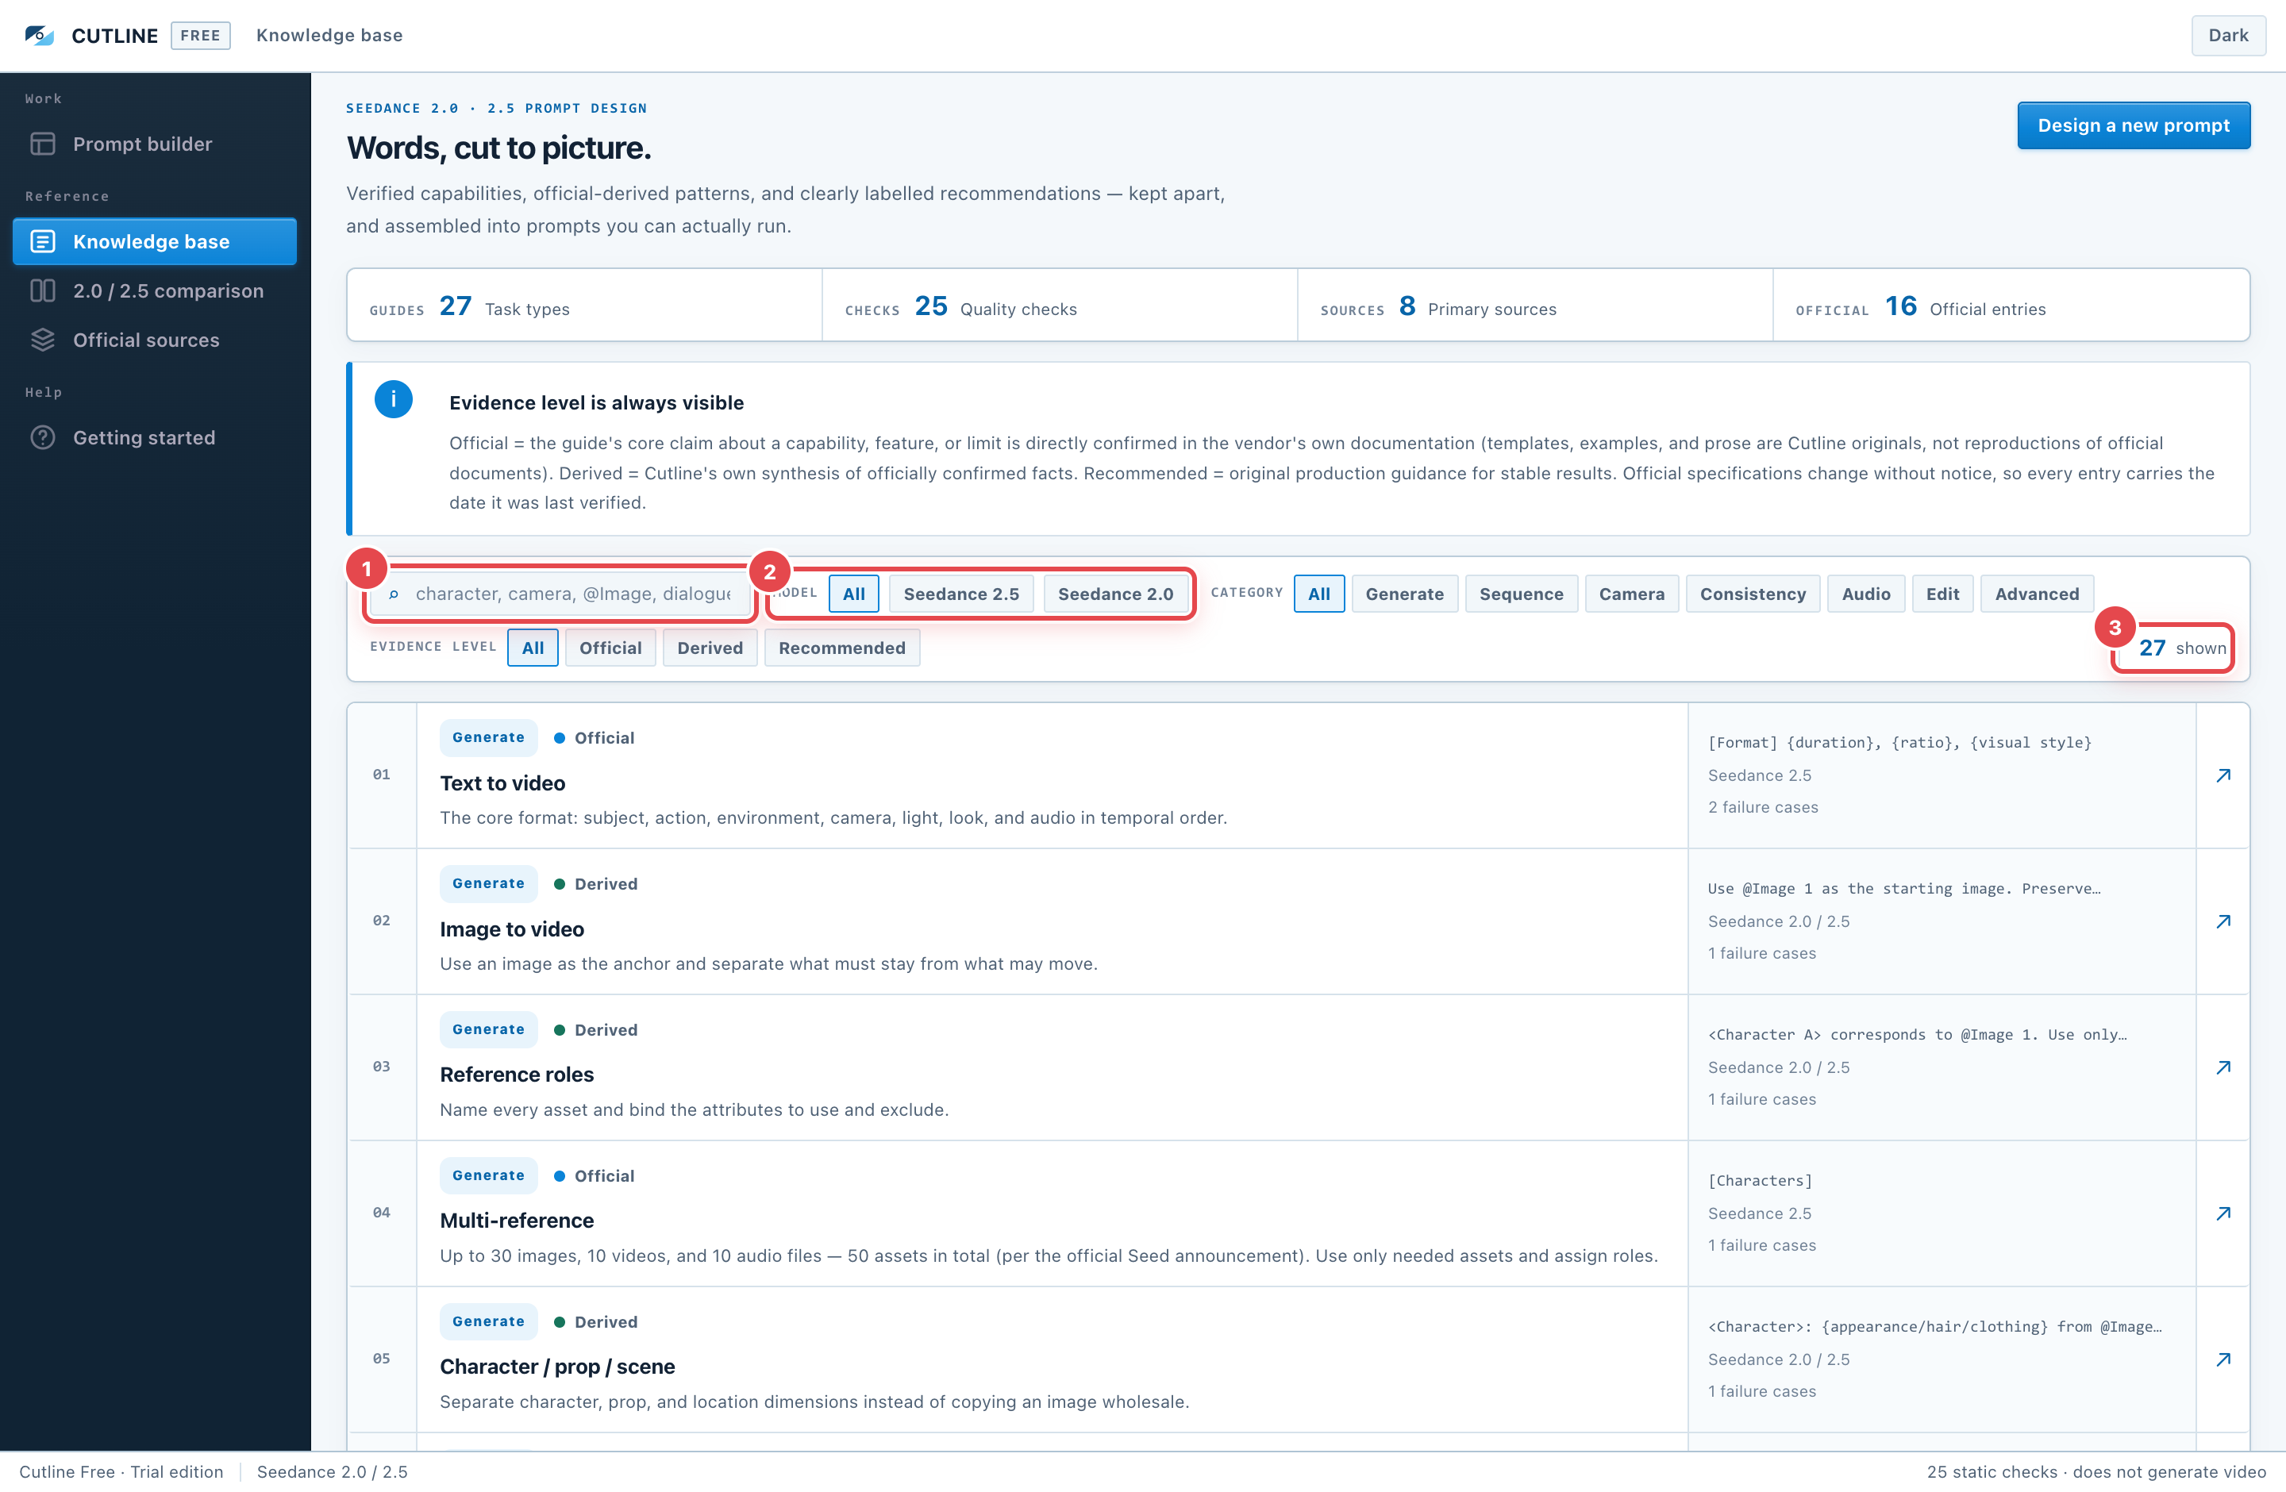Screen dimensions: 2286x1492
Task: Click the Official sources layers icon
Action: (42, 340)
